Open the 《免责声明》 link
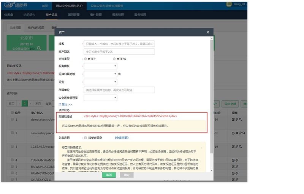The width and height of the screenshot is (304, 194). point(121,138)
